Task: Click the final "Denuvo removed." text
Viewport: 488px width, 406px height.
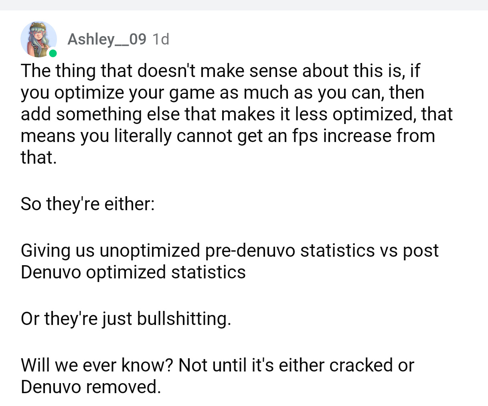Action: click(91, 387)
